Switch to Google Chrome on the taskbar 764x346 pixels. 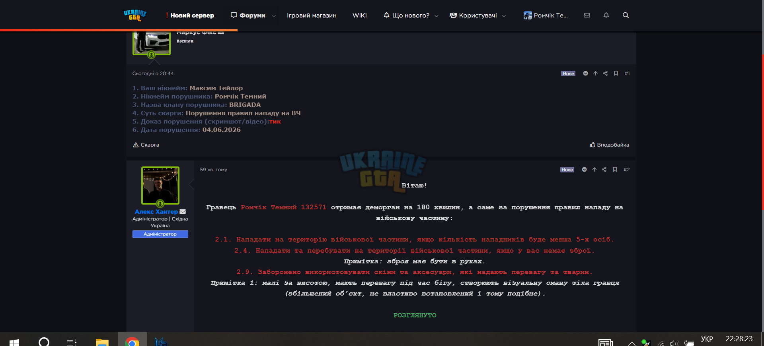click(x=132, y=342)
